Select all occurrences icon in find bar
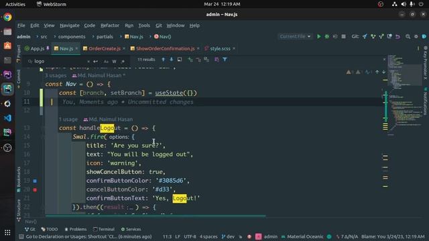The image size is (429, 241). click(206, 60)
